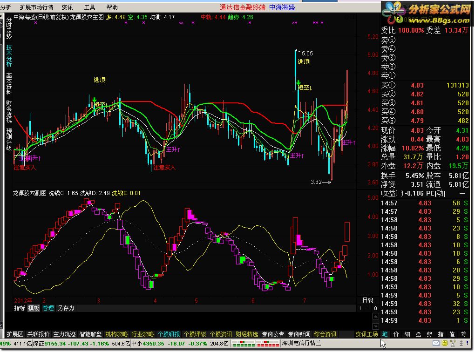
Task: Select the 技术分析 side tab
Action: tap(9, 56)
